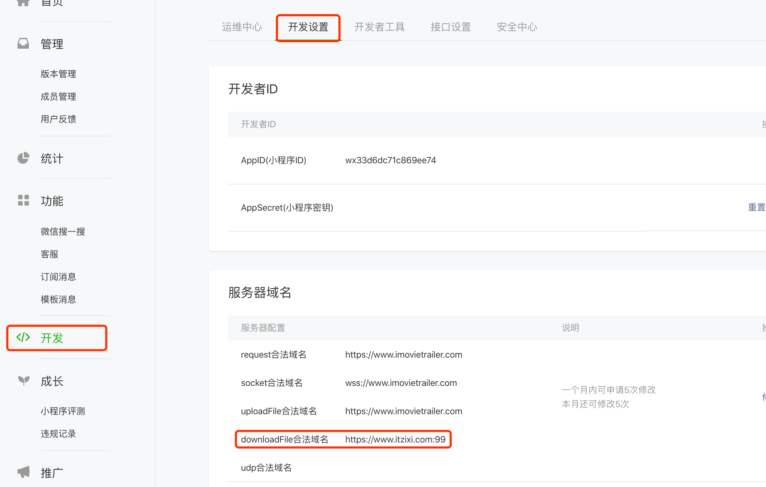The width and height of the screenshot is (766, 487).
Task: Click the AppID value wx33d6dc71c869ee74
Action: (x=390, y=160)
